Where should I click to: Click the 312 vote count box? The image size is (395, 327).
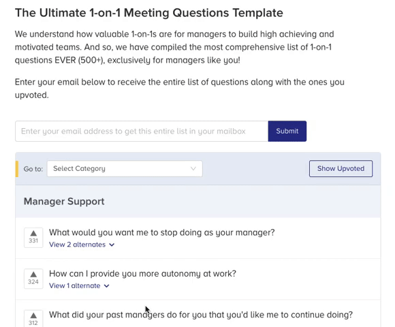[x=33, y=319]
